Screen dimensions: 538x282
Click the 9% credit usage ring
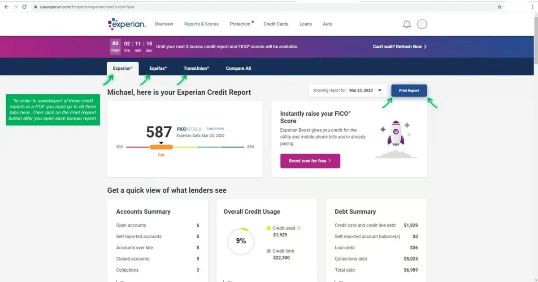[241, 241]
